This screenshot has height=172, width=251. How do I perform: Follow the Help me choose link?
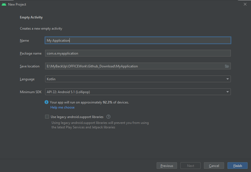pyautogui.click(x=62, y=107)
